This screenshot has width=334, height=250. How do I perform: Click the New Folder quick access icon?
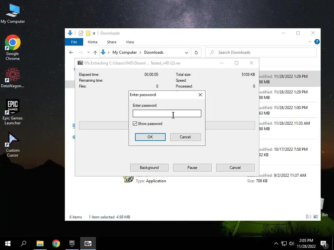click(88, 33)
